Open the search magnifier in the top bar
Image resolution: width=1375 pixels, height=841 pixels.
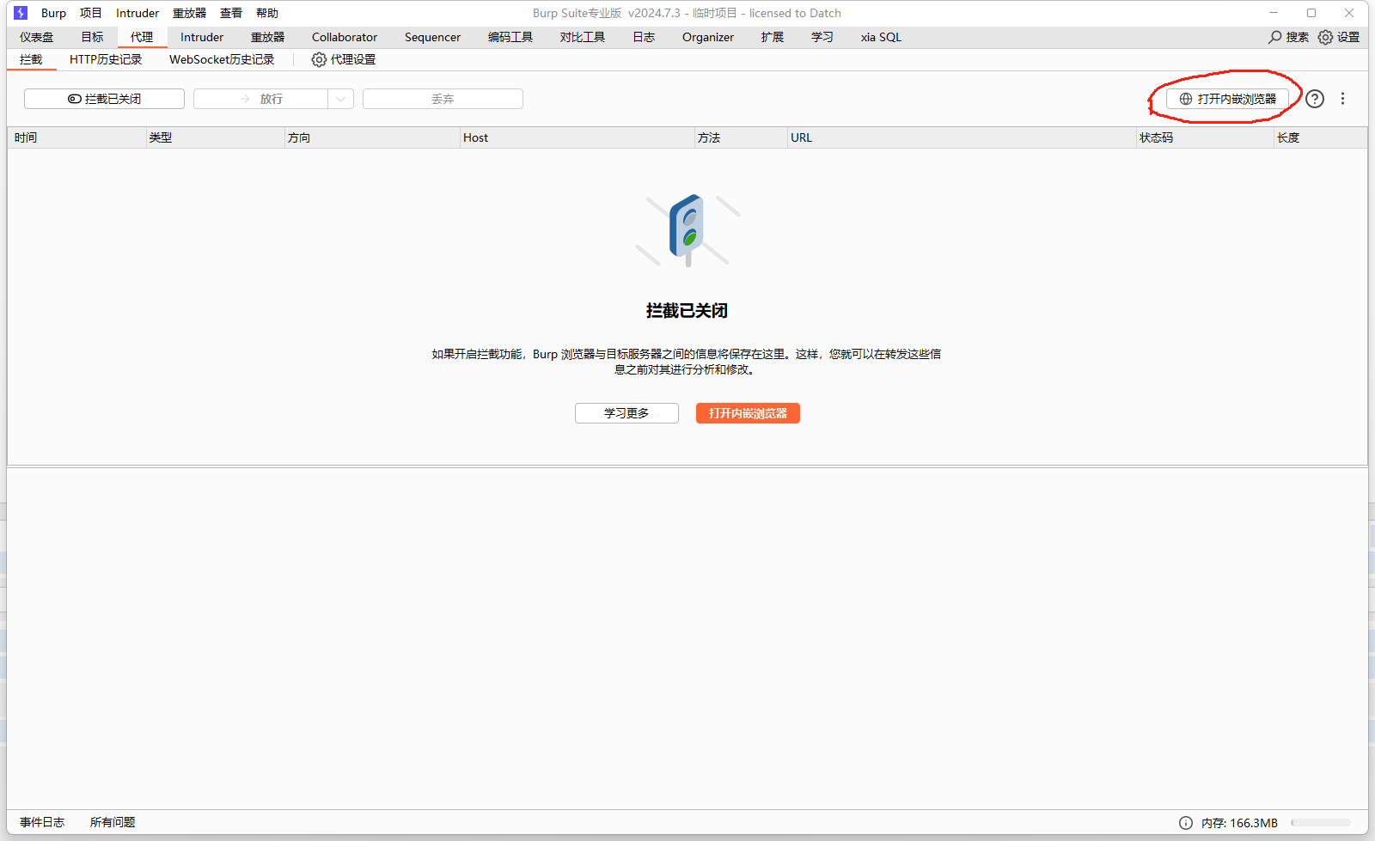1275,37
